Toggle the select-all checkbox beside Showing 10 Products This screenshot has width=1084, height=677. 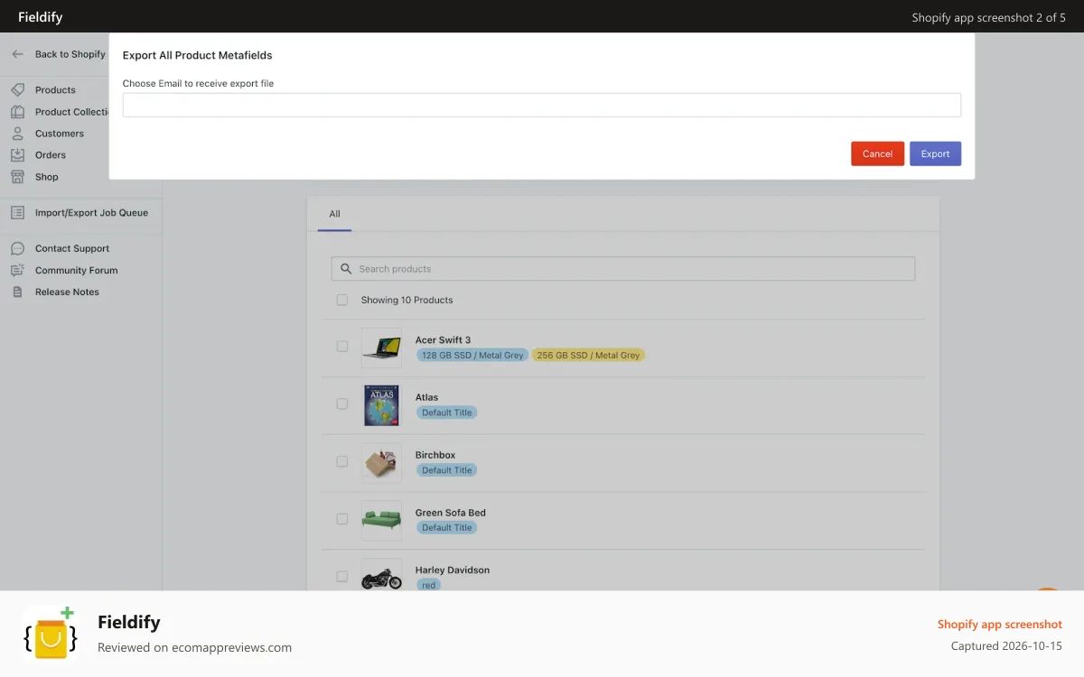pos(342,300)
